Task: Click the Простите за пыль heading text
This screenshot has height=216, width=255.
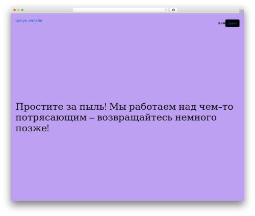Action: pos(124,117)
